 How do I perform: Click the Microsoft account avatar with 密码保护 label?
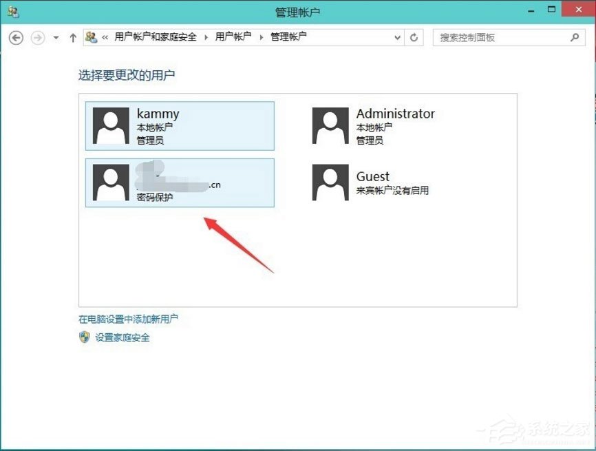coord(110,182)
